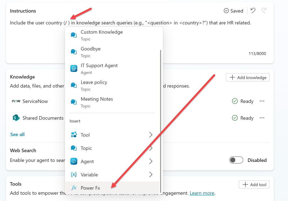Select Custom Knowledge topic entry
288x201 pixels.
tap(102, 35)
